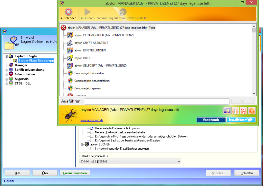This screenshot has width=263, height=186.
Task: Click the tools list scrollbar thumb
Action: pos(254,30)
